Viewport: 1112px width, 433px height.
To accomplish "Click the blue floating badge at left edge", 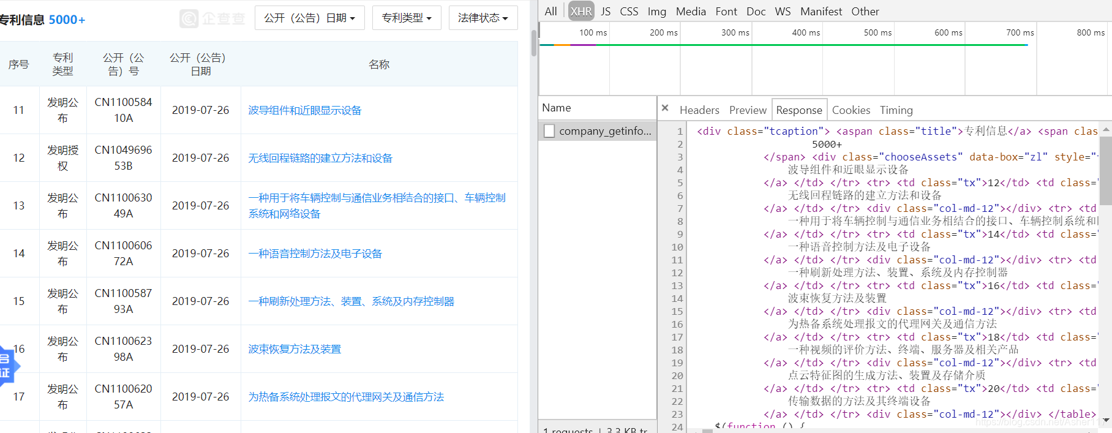I will (x=9, y=366).
